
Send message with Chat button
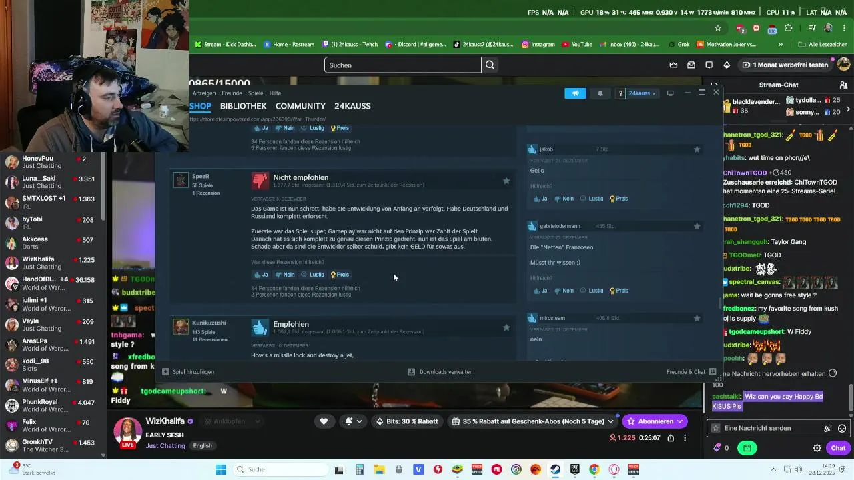tap(838, 448)
